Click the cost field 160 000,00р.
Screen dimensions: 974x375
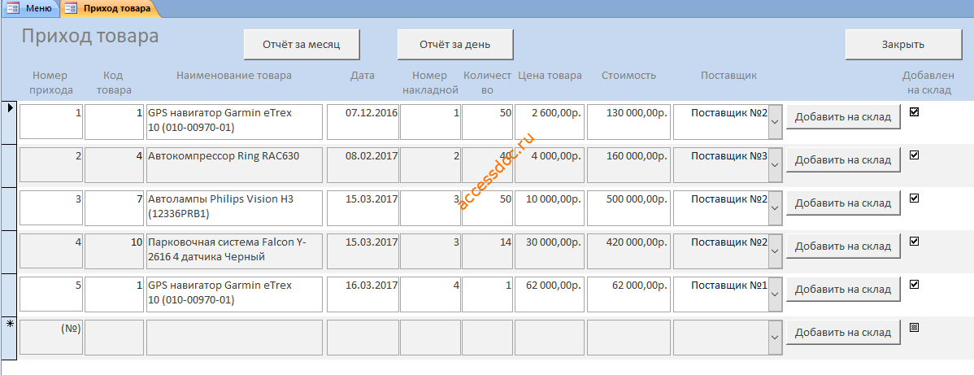628,165
